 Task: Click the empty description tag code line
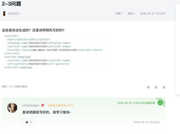coord(28,39)
